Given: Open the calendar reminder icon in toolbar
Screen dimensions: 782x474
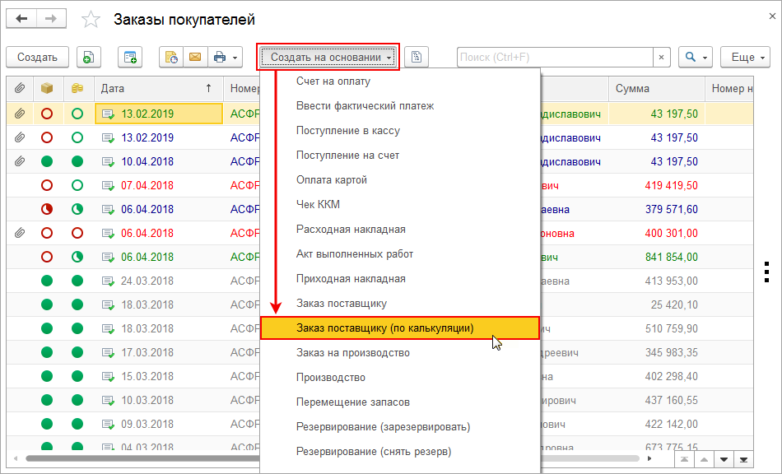Looking at the screenshot, I should tap(171, 58).
